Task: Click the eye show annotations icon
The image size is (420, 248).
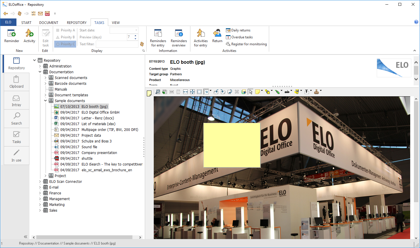Action: [x=244, y=92]
